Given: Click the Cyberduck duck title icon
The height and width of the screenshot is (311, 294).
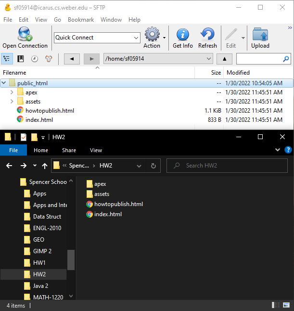Looking at the screenshot, I should (8, 8).
